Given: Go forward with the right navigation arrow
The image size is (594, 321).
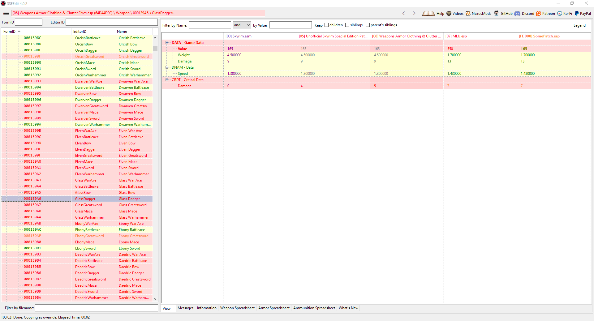Looking at the screenshot, I should click(x=414, y=13).
